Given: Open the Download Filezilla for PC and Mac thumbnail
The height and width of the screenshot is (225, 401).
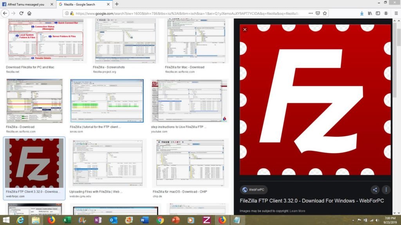Looking at the screenshot, I should pos(46,40).
